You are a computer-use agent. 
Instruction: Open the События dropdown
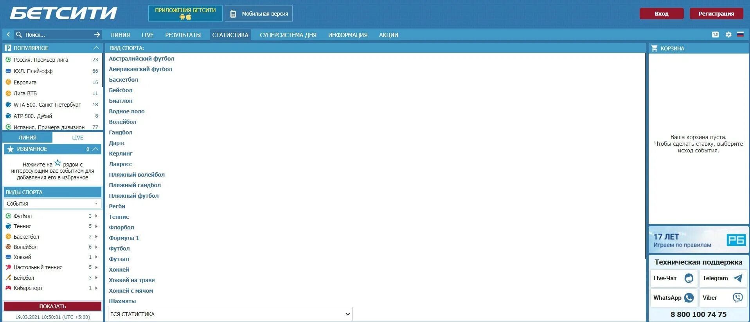[x=52, y=204]
